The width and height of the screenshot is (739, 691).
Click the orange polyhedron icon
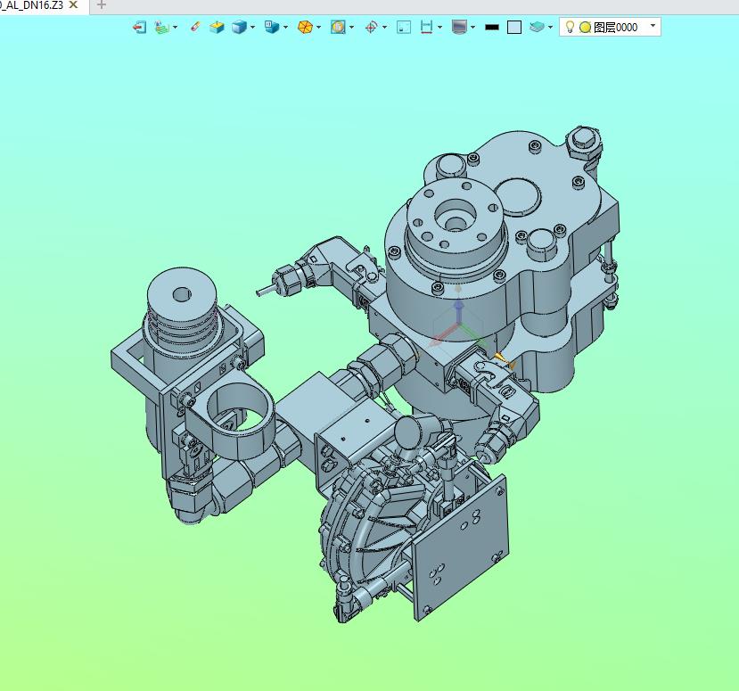click(305, 28)
